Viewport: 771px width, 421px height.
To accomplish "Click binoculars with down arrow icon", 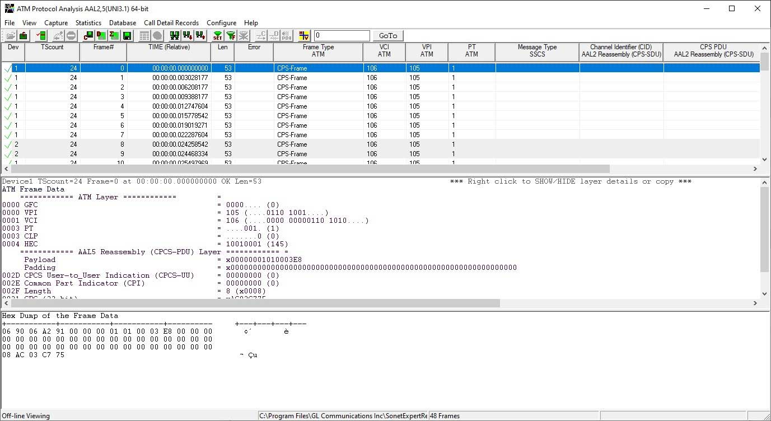I will [188, 36].
